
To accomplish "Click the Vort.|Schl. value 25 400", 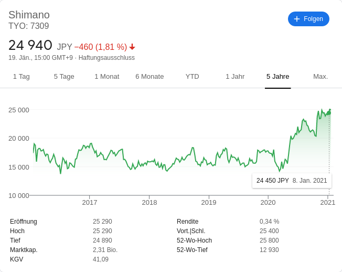I will coord(269,231).
